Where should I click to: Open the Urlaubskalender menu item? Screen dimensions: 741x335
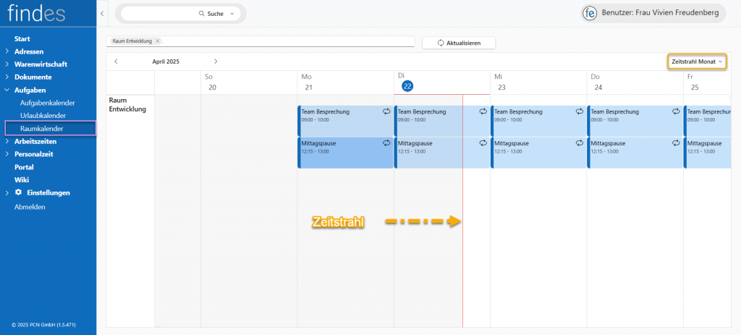pos(43,116)
